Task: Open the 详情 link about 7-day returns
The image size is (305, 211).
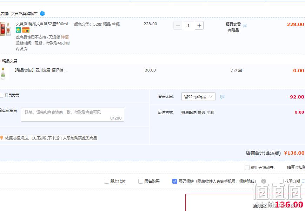Action: tap(65, 37)
